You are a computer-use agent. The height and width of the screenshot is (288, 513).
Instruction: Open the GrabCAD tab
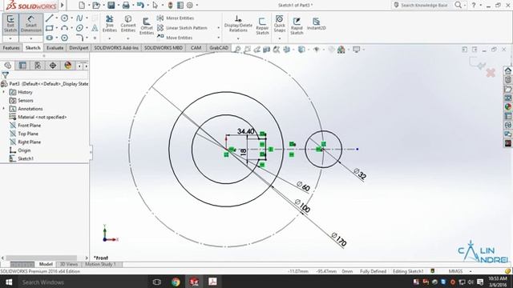pyautogui.click(x=219, y=48)
